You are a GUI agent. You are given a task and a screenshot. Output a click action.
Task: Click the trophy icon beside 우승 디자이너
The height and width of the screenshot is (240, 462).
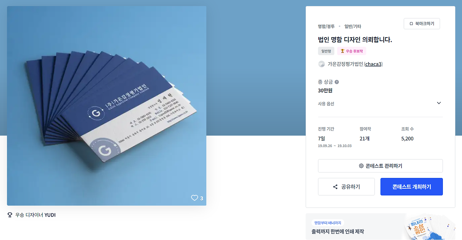coord(10,215)
